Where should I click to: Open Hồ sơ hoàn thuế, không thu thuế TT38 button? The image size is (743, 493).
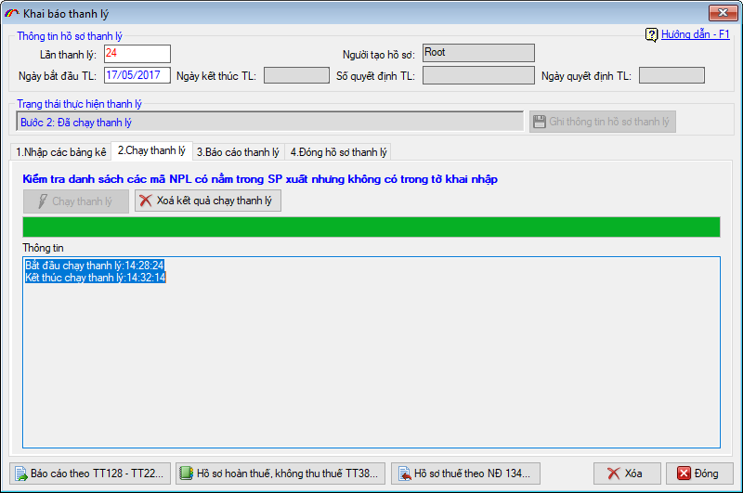coord(280,474)
